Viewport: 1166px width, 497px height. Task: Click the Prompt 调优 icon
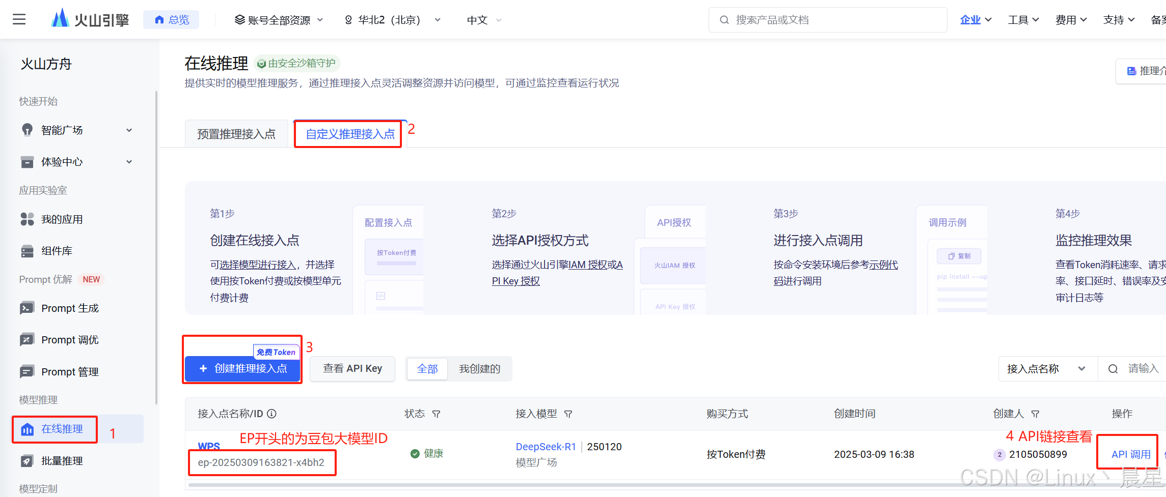[x=27, y=340]
